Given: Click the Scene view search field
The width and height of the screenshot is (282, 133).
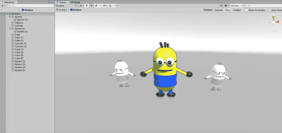Looking at the screenshot, I should 263,6.
